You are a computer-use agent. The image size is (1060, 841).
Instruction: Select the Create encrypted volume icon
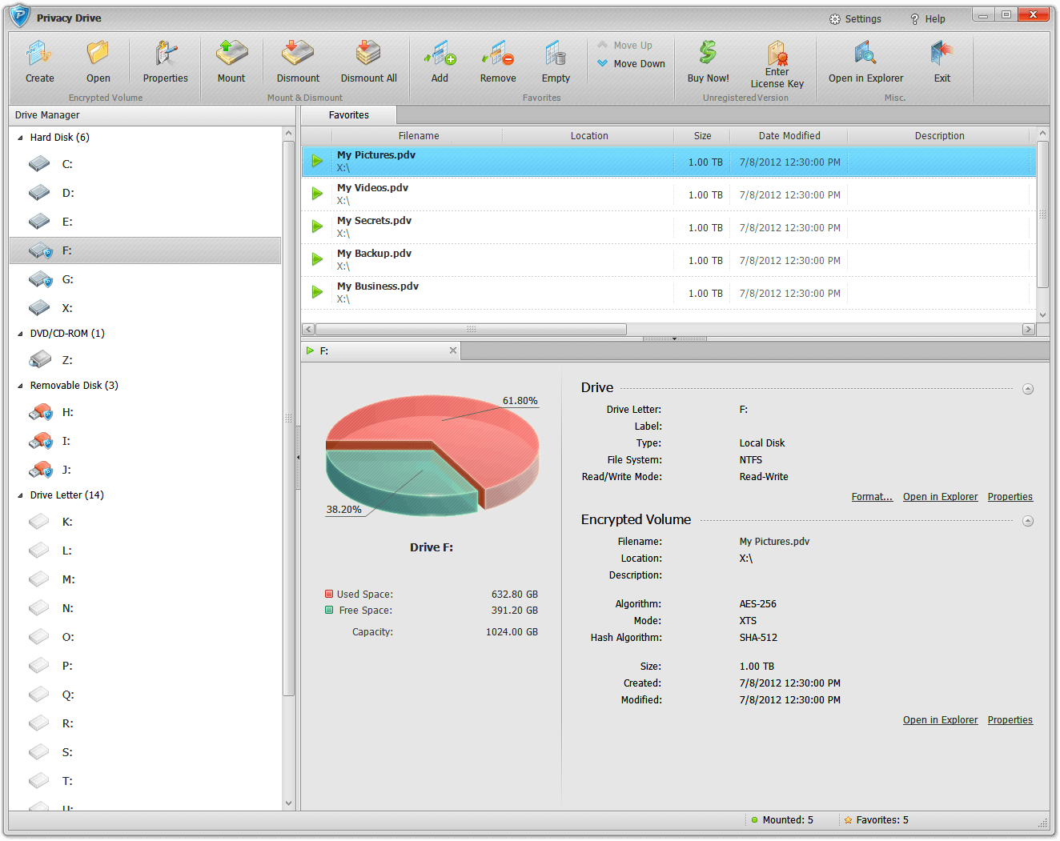coord(39,60)
